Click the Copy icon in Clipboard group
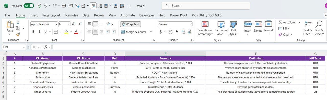Screen dimensions: 327x100 pos(18,28)
